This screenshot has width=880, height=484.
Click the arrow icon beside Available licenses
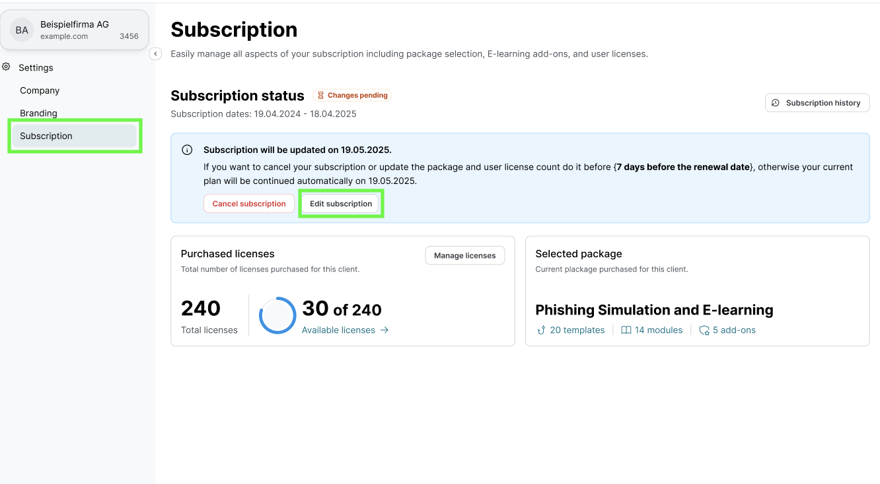tap(384, 330)
